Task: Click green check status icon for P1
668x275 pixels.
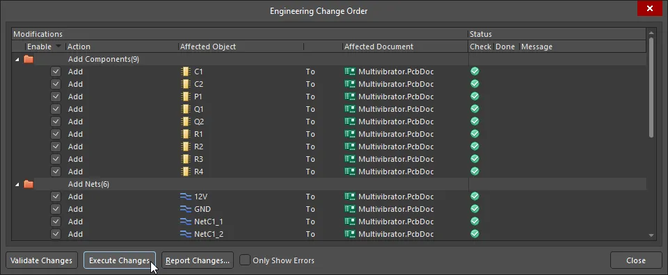Action: point(475,96)
